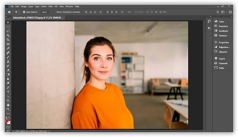Select the Crop tool
The width and height of the screenshot is (238, 137).
[8, 40]
